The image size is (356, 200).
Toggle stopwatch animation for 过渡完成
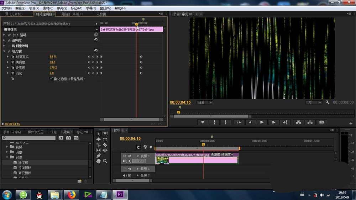[x=13, y=57]
